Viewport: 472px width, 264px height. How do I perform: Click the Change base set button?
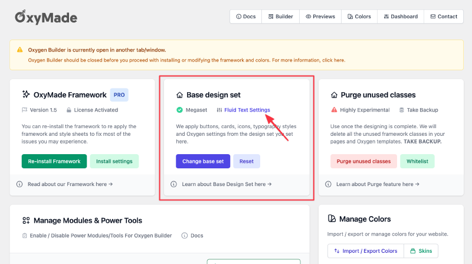point(202,161)
